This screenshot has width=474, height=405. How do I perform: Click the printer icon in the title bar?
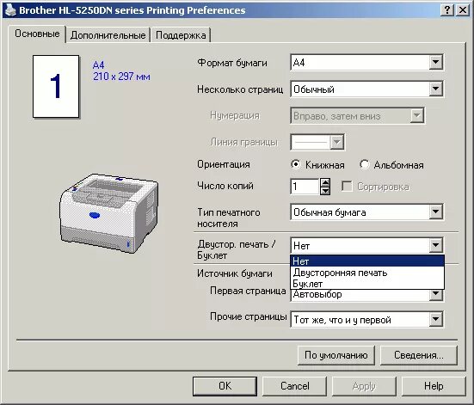coord(10,10)
